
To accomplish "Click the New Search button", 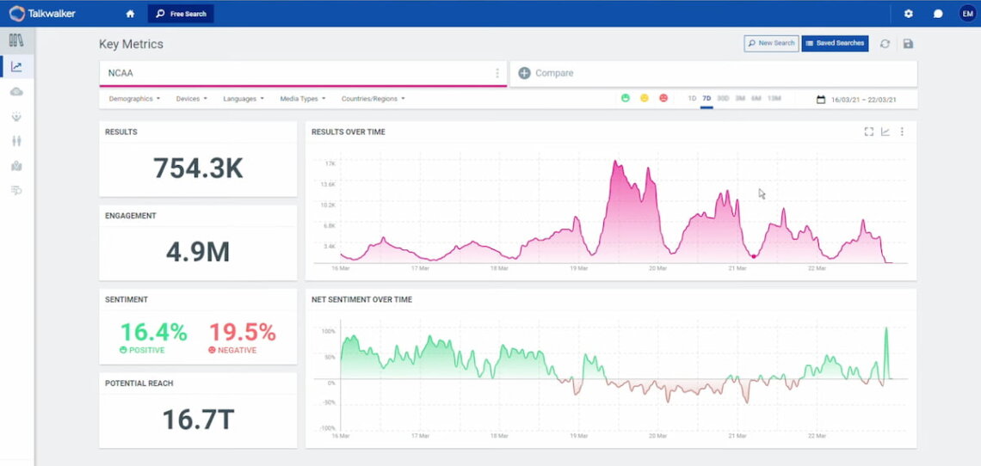I will click(x=770, y=43).
